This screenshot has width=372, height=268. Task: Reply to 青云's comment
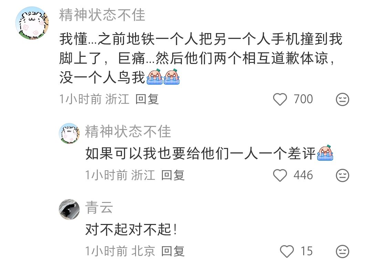point(173,251)
